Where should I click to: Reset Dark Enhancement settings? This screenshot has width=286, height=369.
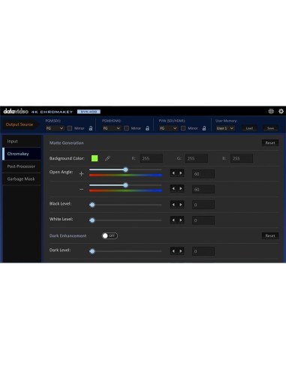(x=270, y=235)
